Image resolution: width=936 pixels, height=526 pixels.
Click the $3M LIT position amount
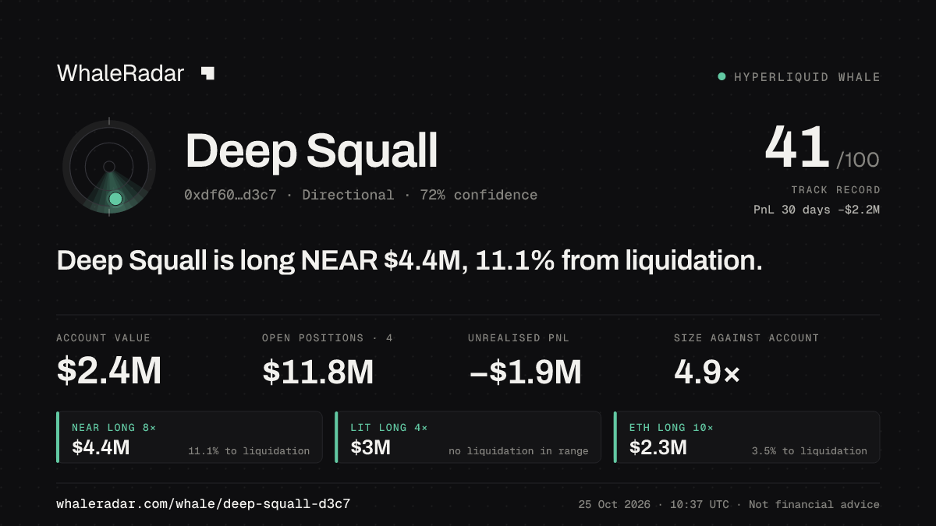(x=370, y=447)
